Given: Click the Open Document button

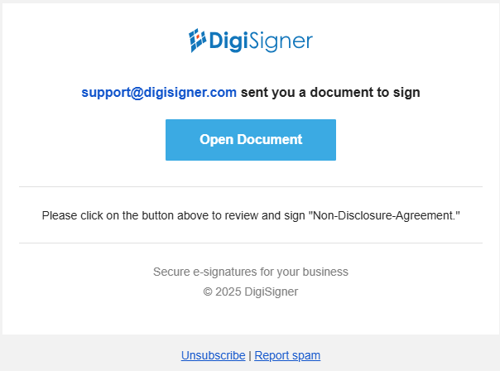Looking at the screenshot, I should 251,140.
